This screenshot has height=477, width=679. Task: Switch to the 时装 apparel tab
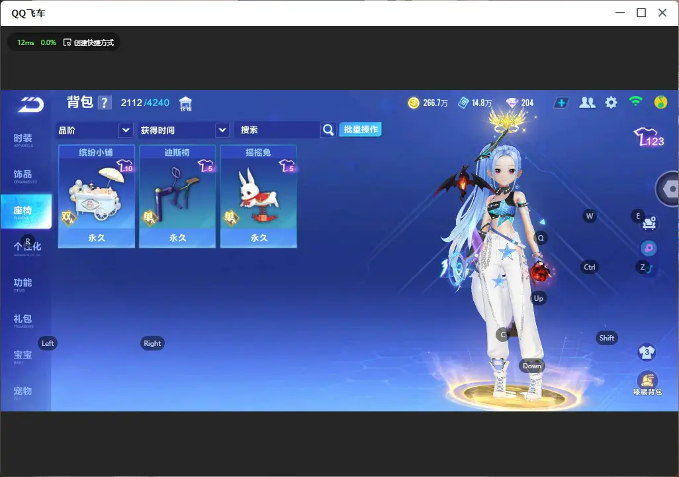(x=23, y=139)
